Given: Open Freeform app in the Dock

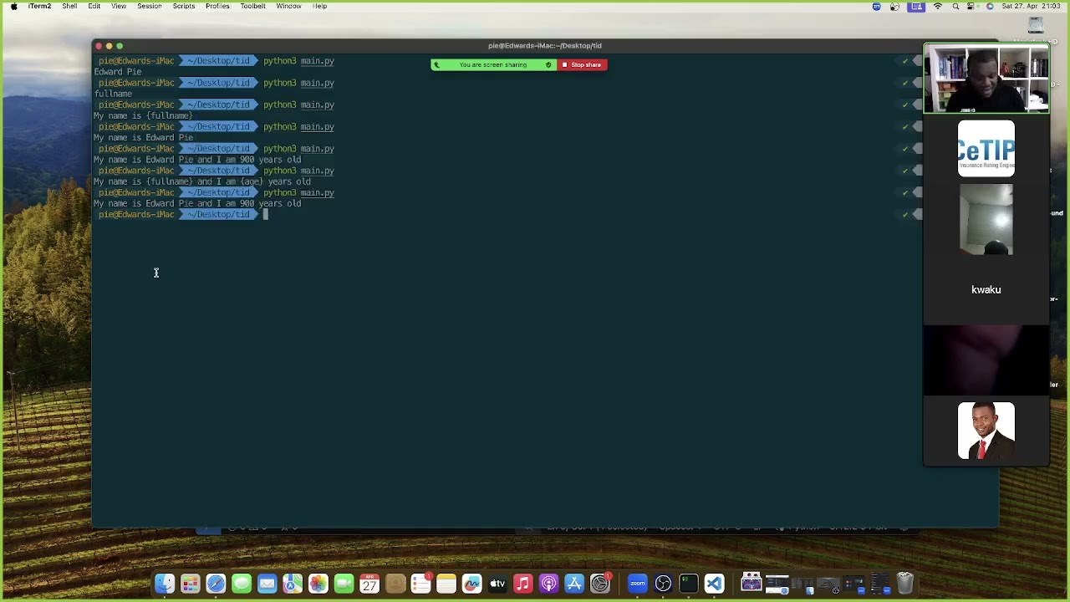Looking at the screenshot, I should click(471, 583).
